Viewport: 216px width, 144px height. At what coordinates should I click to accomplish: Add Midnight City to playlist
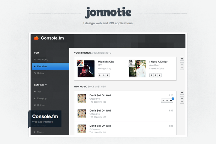[x=104, y=75]
